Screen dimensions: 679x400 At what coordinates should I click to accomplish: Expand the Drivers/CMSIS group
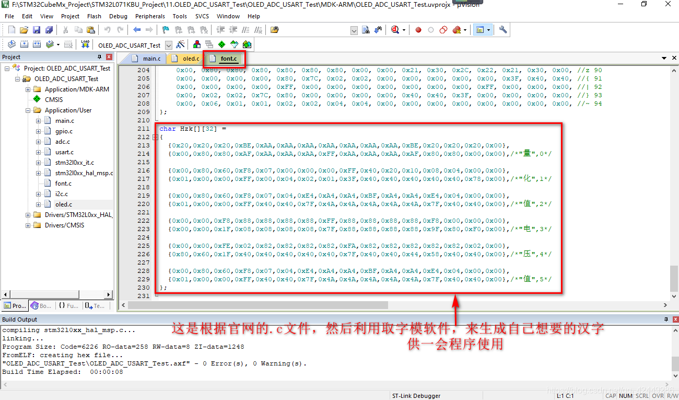(28, 225)
